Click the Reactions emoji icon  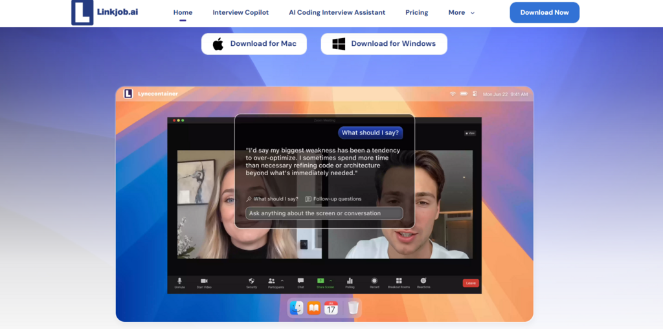point(423,281)
